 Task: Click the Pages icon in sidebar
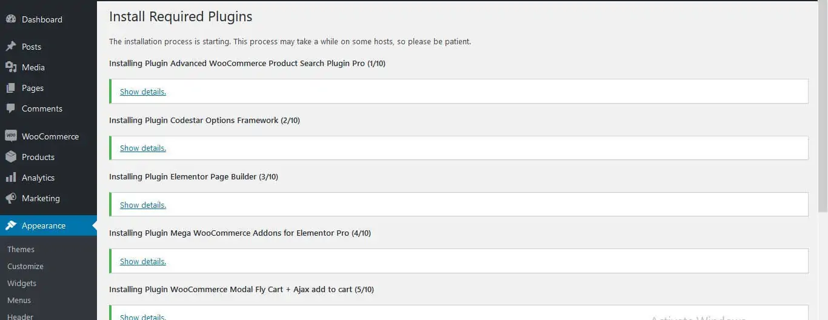pyautogui.click(x=11, y=87)
